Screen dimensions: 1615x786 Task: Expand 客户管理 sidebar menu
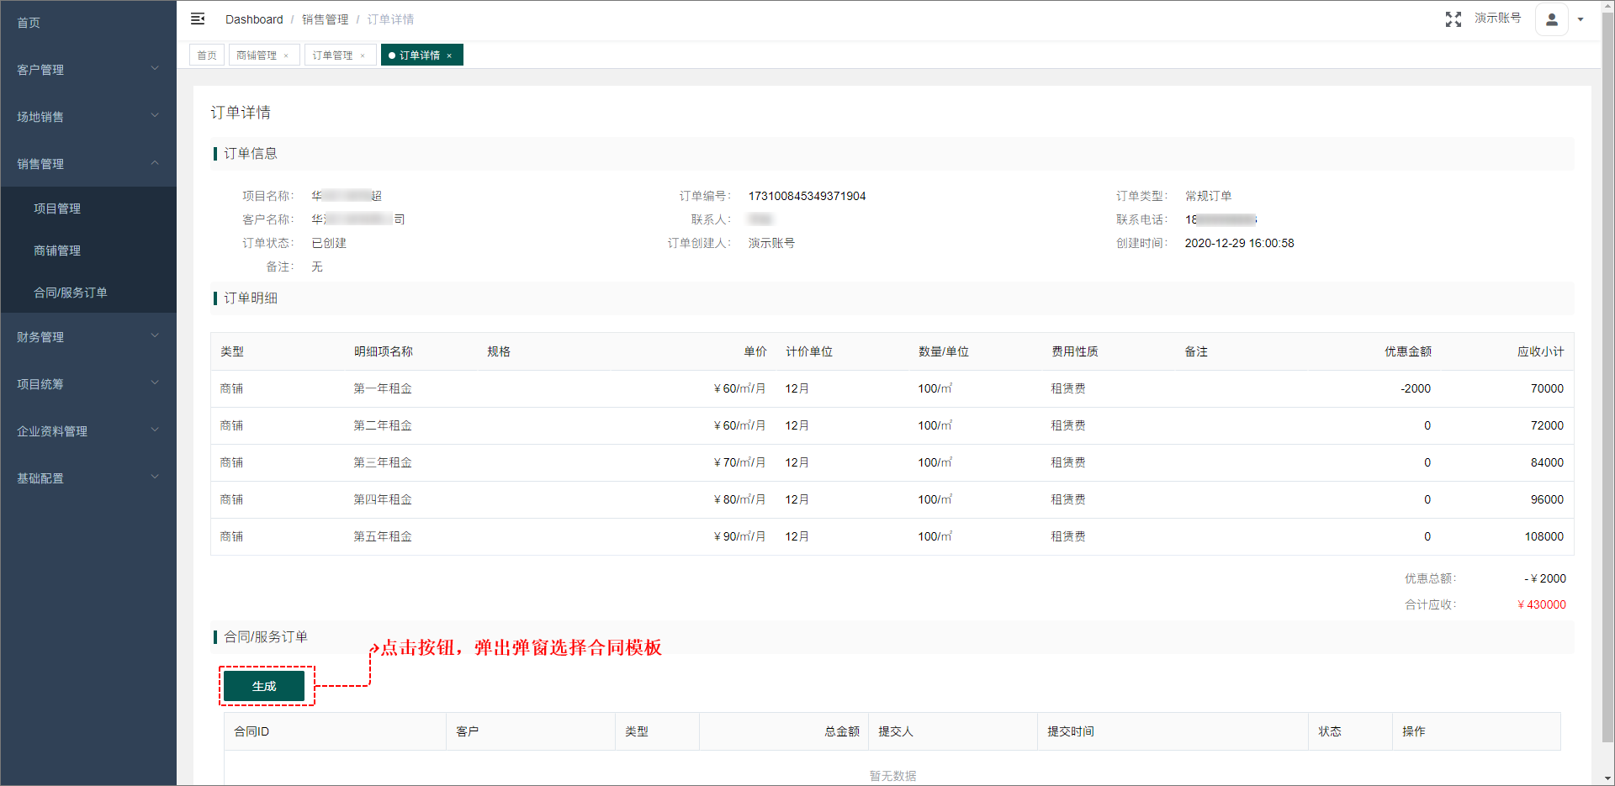(88, 70)
